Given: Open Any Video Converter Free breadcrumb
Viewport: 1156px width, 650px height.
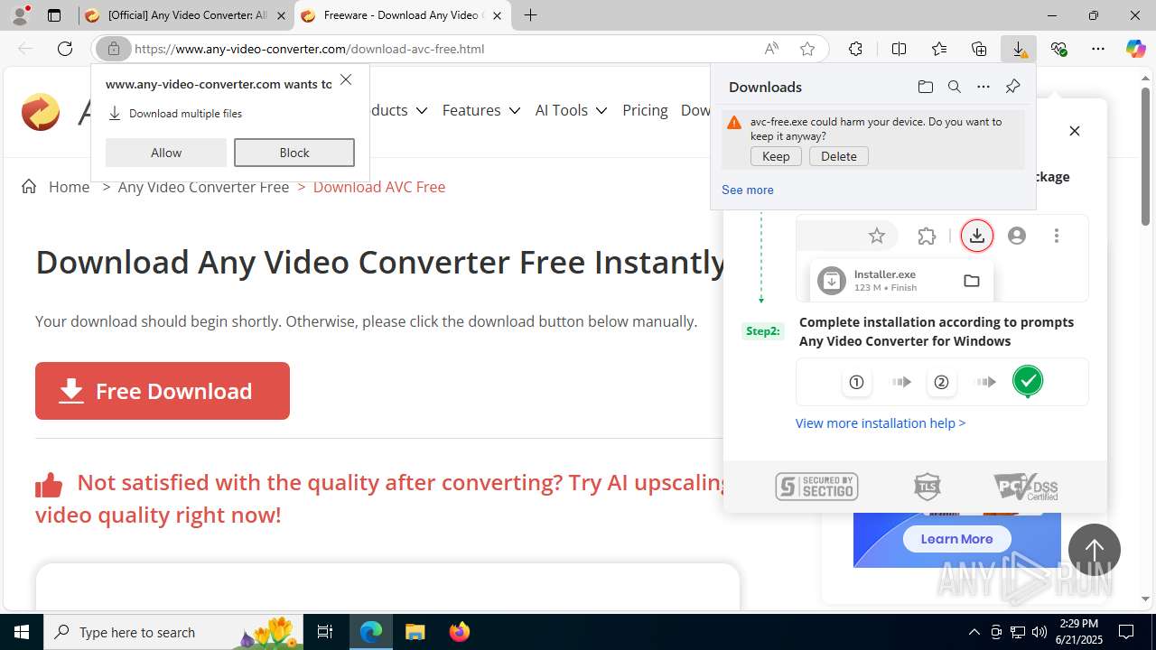Looking at the screenshot, I should tap(203, 187).
